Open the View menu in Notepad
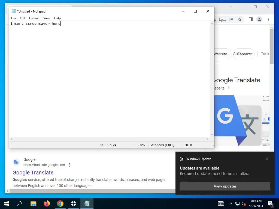Screen dimensions: 279x209 [x=47, y=18]
